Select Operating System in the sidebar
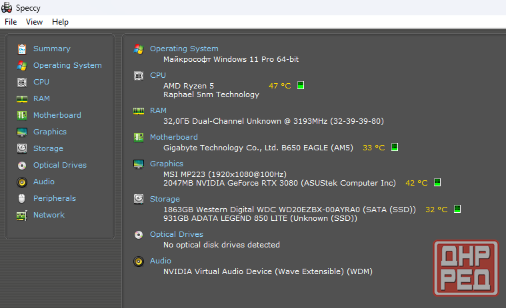Viewport: 506px width, 308px height. pyautogui.click(x=67, y=65)
